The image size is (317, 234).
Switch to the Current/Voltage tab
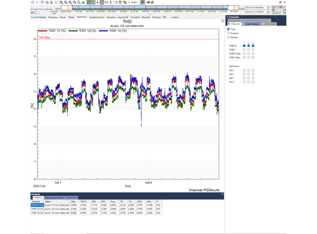[x=38, y=17]
